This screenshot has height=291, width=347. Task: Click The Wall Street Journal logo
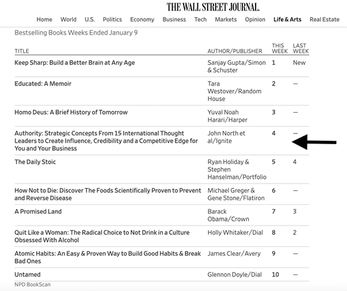pyautogui.click(x=213, y=7)
